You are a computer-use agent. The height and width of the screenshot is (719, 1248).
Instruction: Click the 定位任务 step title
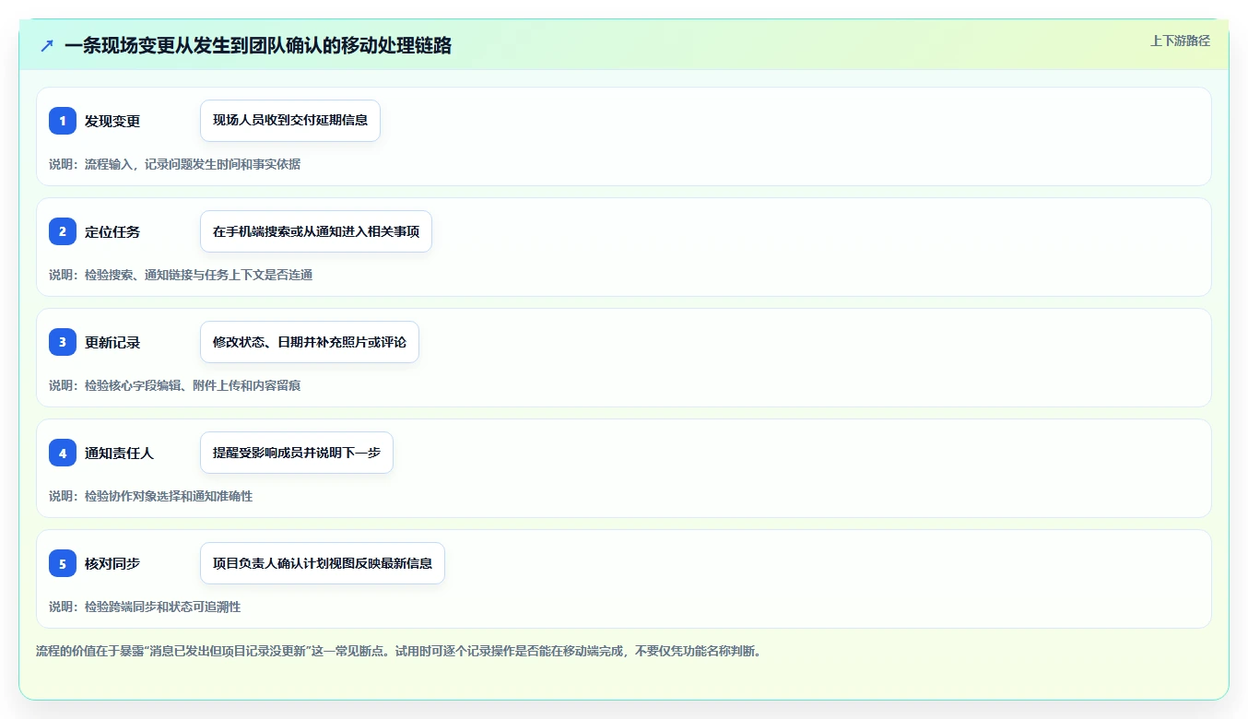[112, 231]
